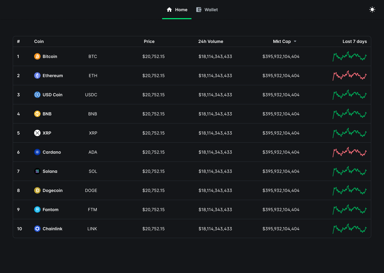Toggle light mode with sun icon
384x273 pixels.
372,10
